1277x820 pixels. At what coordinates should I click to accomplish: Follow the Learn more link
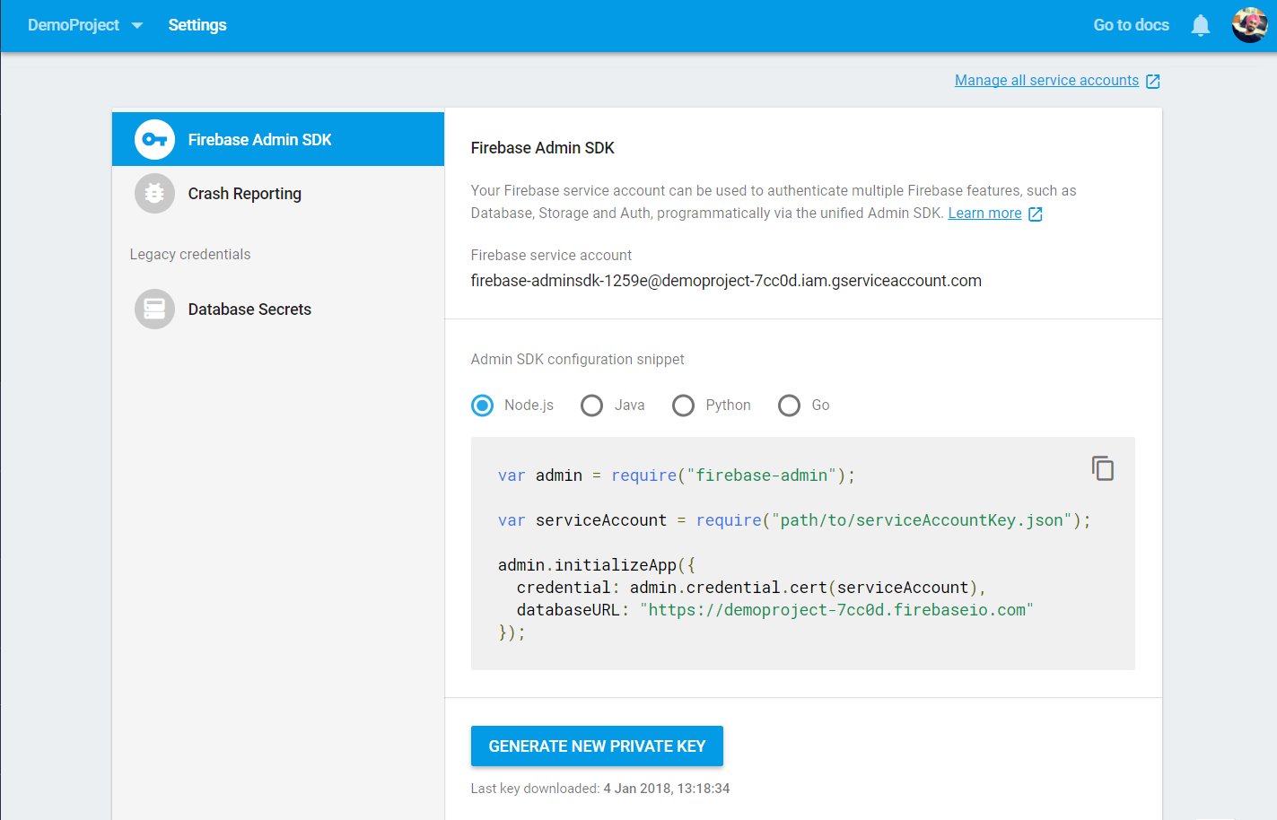coord(984,213)
